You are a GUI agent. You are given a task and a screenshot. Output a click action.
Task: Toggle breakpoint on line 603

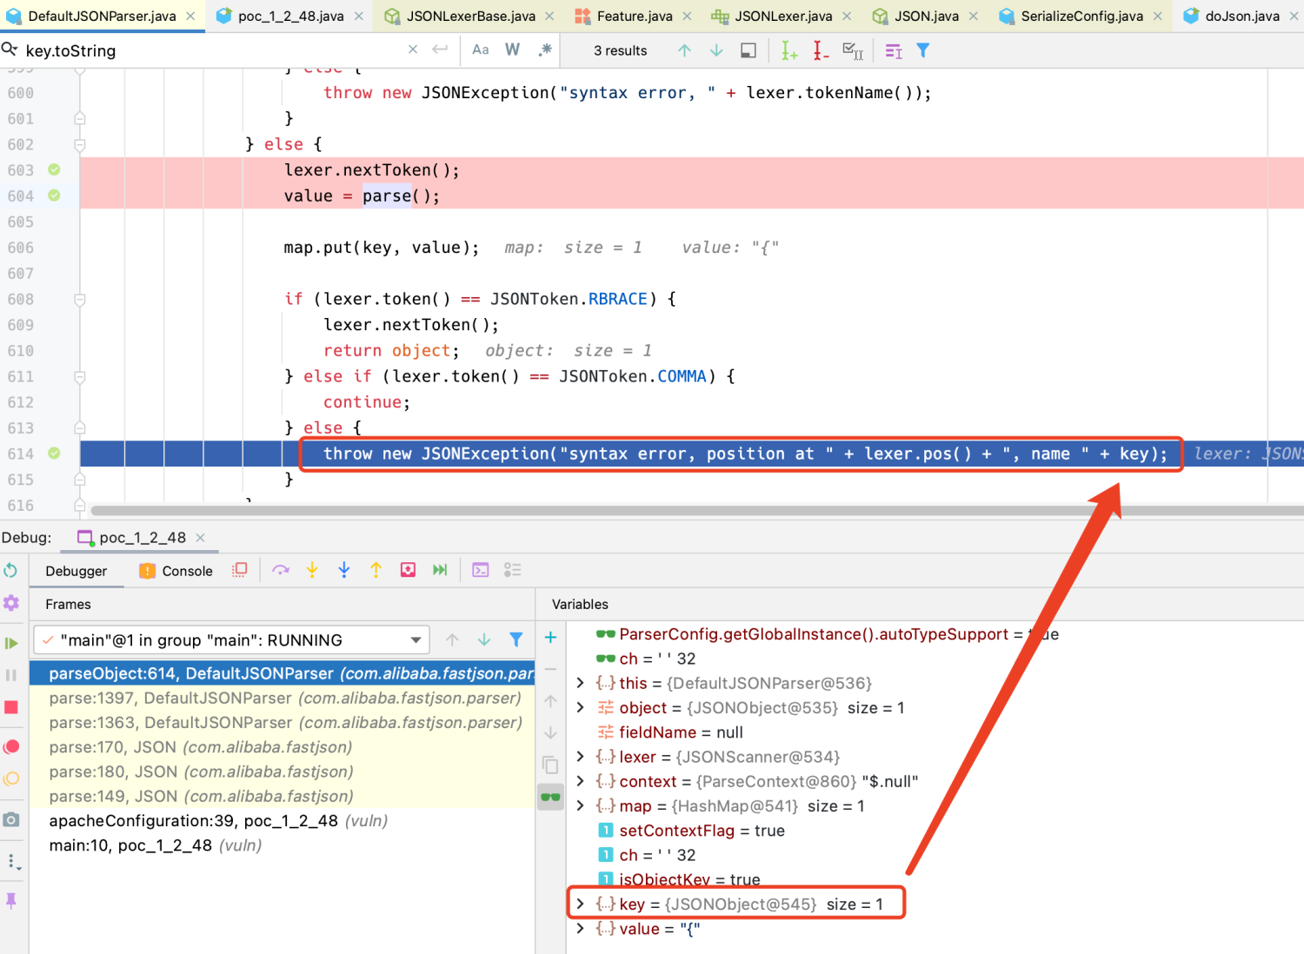tap(54, 169)
